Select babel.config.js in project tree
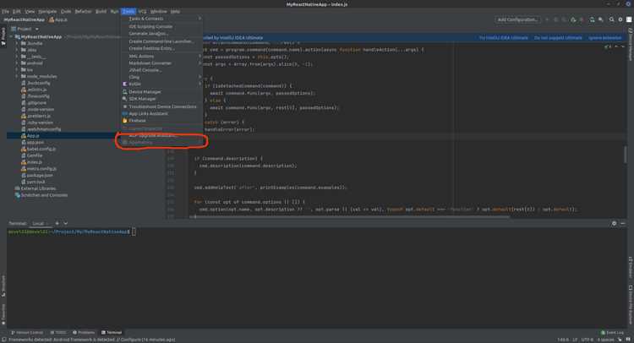The image size is (634, 343). point(41,149)
